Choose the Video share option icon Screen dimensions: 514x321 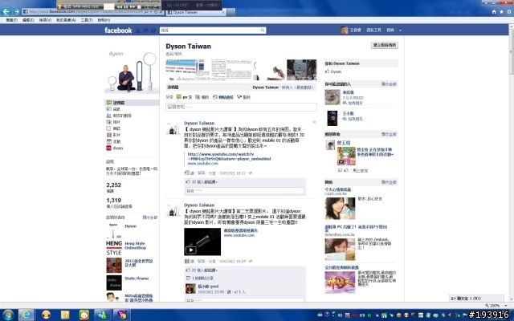(239, 97)
